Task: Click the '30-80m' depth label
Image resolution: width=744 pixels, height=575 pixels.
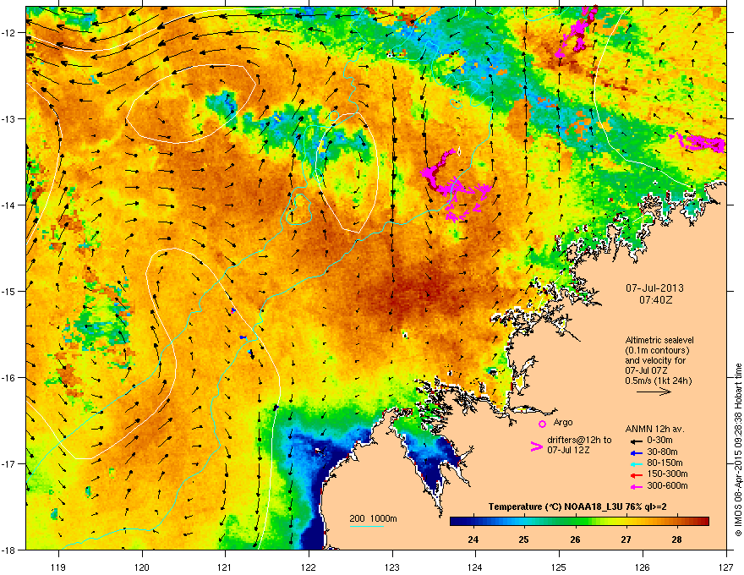Action: [x=662, y=452]
